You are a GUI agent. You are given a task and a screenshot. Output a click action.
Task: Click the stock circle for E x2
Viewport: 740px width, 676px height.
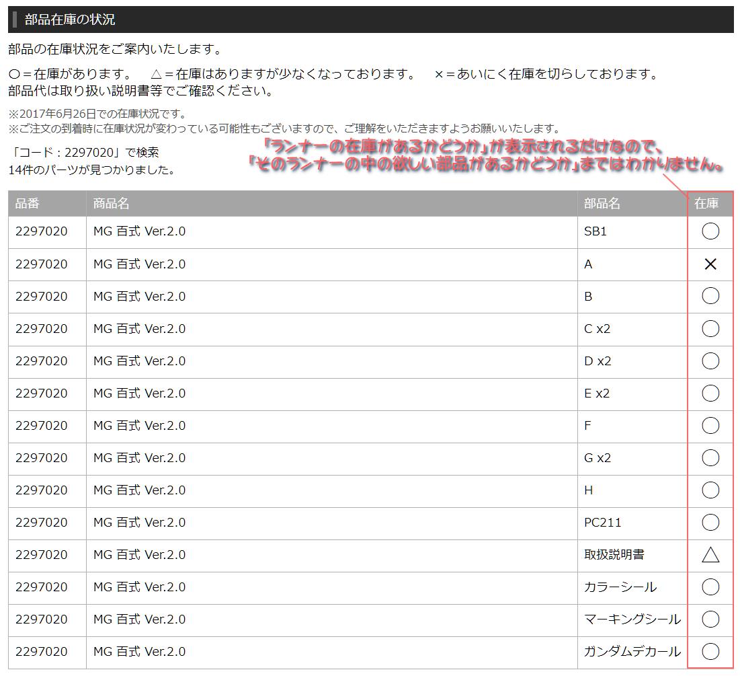click(x=710, y=393)
